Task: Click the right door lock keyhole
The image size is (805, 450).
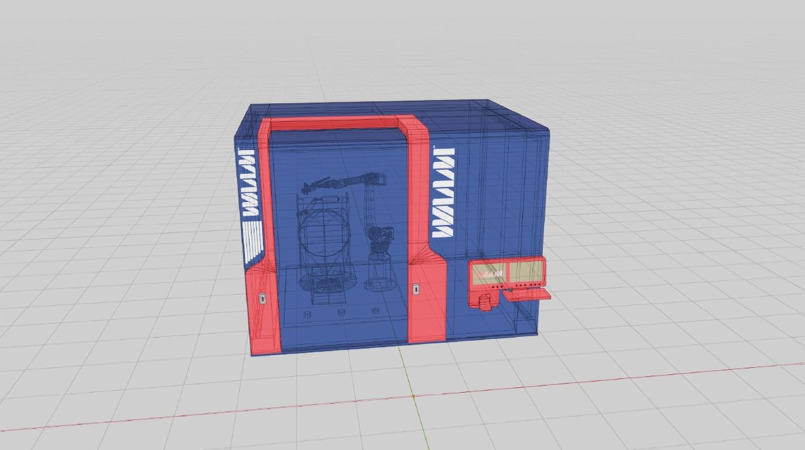Action: pyautogui.click(x=416, y=289)
